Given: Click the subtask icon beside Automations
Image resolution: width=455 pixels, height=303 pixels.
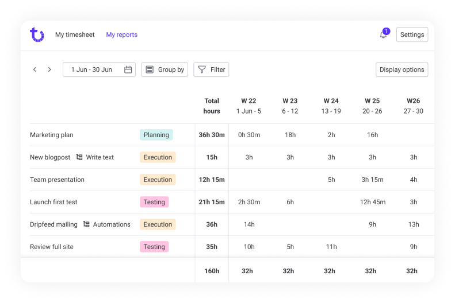Looking at the screenshot, I should pos(86,224).
